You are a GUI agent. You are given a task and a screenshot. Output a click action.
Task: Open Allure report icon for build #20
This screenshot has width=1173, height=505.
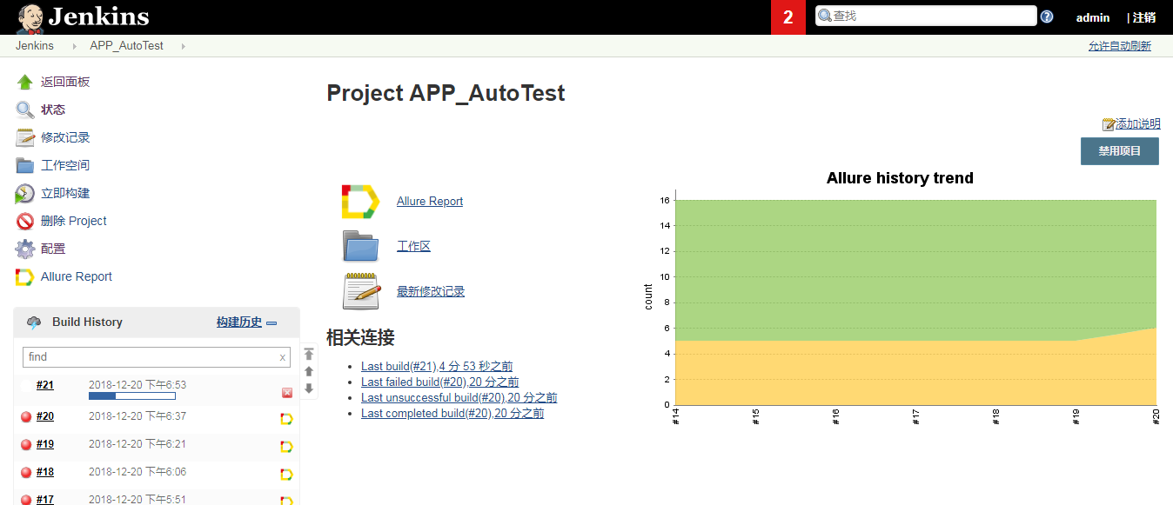[x=286, y=419]
